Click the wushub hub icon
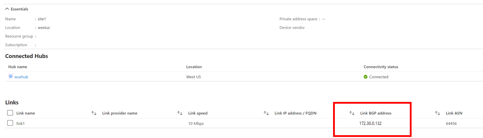Image resolution: width=483 pixels, height=138 pixels. pyautogui.click(x=11, y=76)
